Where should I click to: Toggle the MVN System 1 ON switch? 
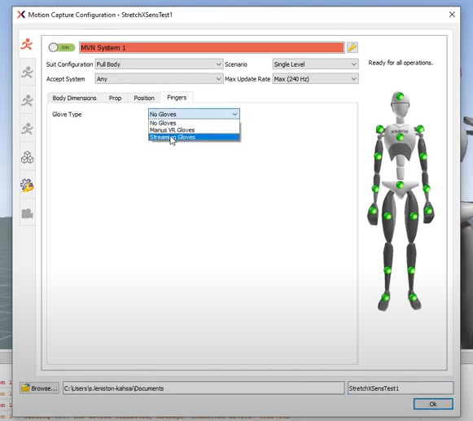click(62, 47)
